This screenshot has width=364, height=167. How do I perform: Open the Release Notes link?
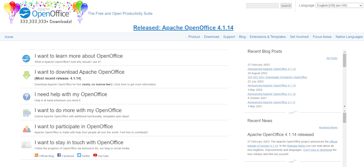point(296,146)
